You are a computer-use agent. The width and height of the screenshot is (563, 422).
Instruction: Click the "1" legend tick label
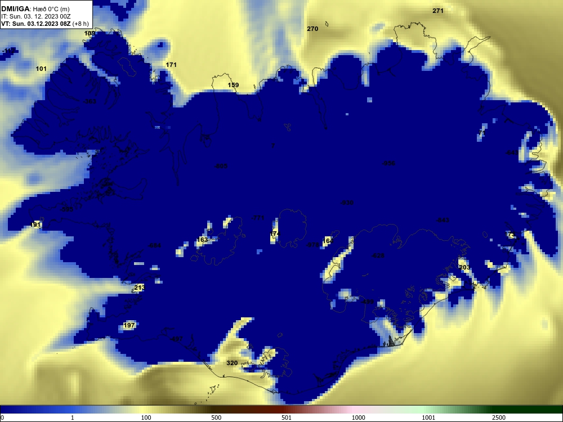click(x=73, y=417)
